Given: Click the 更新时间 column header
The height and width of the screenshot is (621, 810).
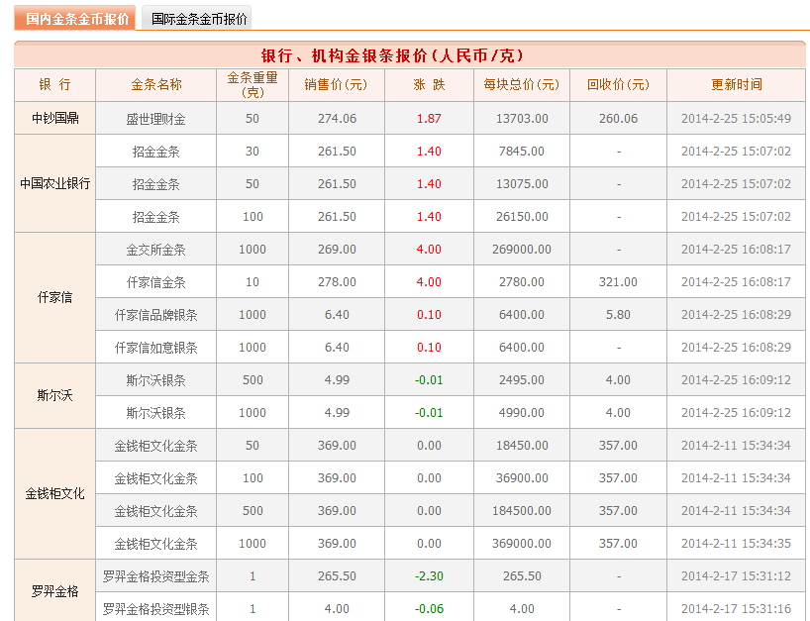Looking at the screenshot, I should [736, 85].
